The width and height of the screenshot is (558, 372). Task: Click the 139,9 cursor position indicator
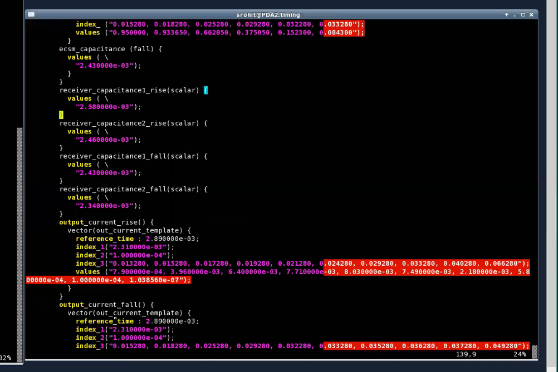pos(466,354)
